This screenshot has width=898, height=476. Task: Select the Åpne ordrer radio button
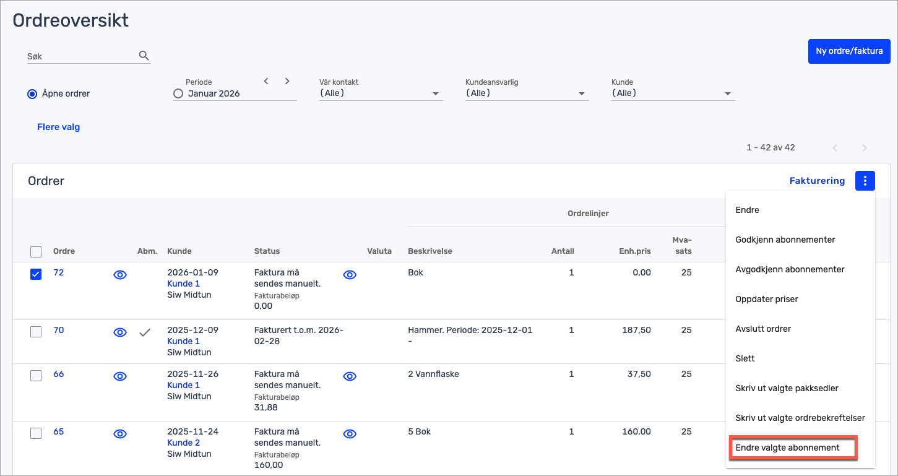[32, 94]
